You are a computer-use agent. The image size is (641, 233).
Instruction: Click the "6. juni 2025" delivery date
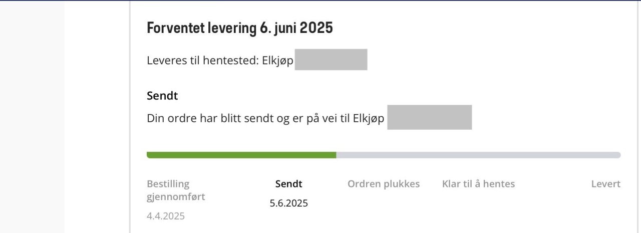tap(296, 28)
